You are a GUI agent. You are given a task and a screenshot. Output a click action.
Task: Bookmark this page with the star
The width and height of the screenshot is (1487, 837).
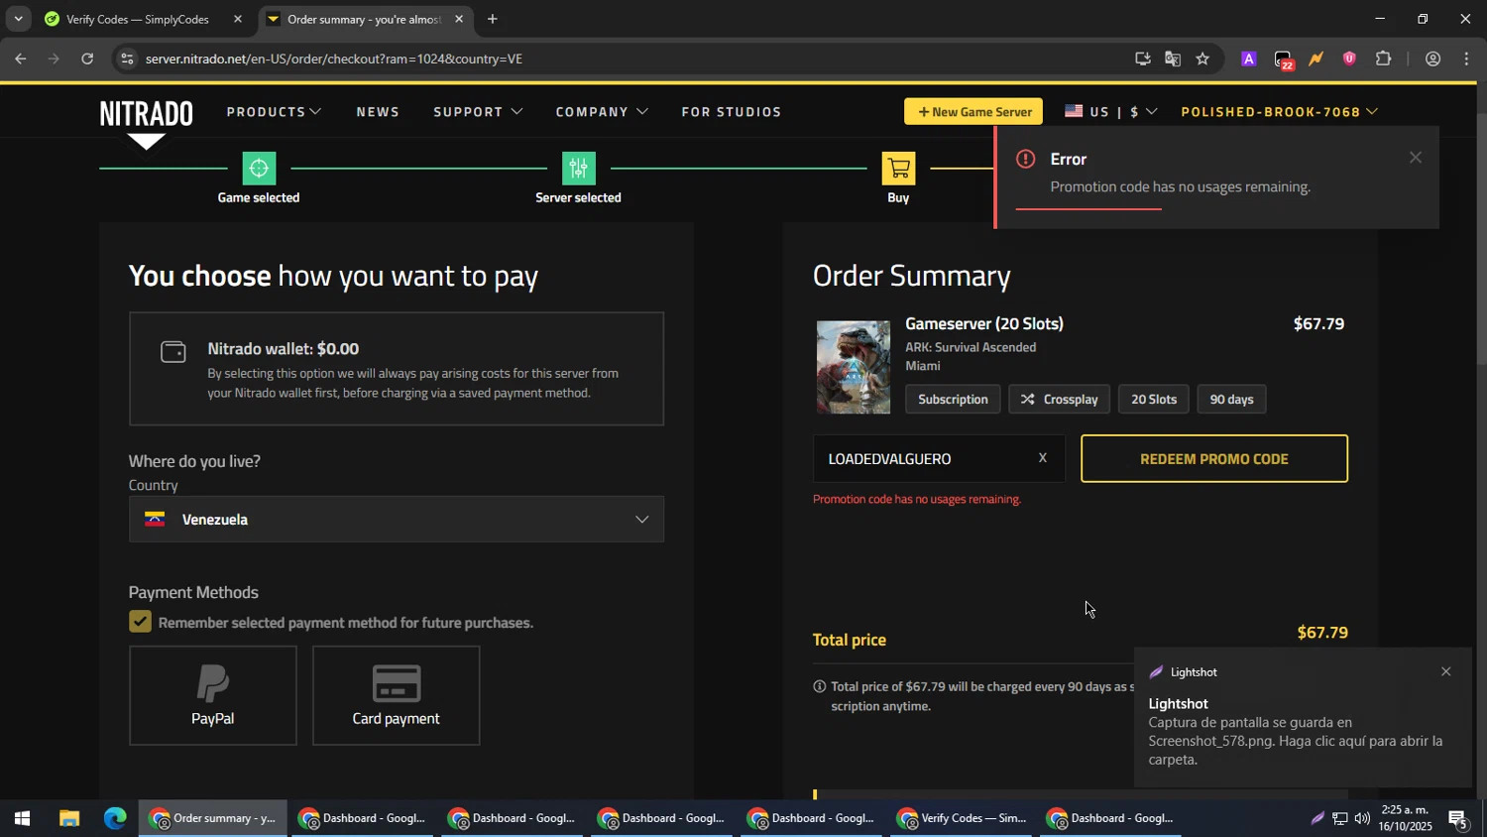pyautogui.click(x=1202, y=59)
